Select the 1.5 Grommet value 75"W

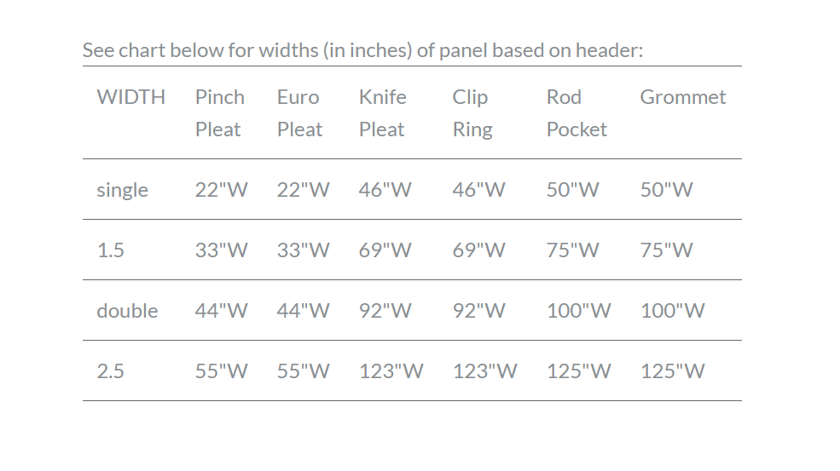coord(667,250)
